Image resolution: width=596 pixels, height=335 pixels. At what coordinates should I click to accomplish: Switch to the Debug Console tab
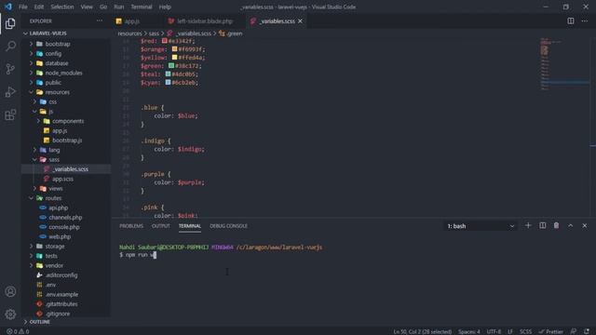point(228,226)
